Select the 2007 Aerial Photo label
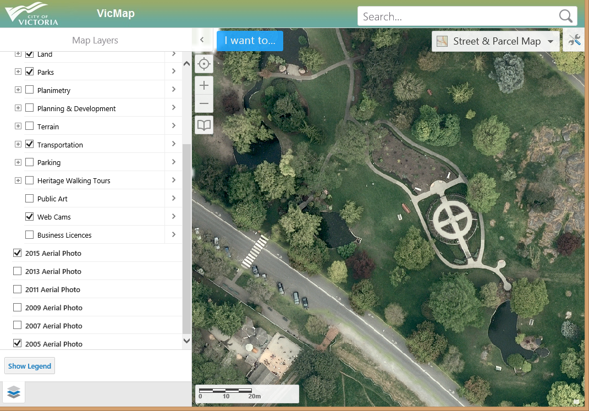The width and height of the screenshot is (589, 411). click(x=54, y=326)
